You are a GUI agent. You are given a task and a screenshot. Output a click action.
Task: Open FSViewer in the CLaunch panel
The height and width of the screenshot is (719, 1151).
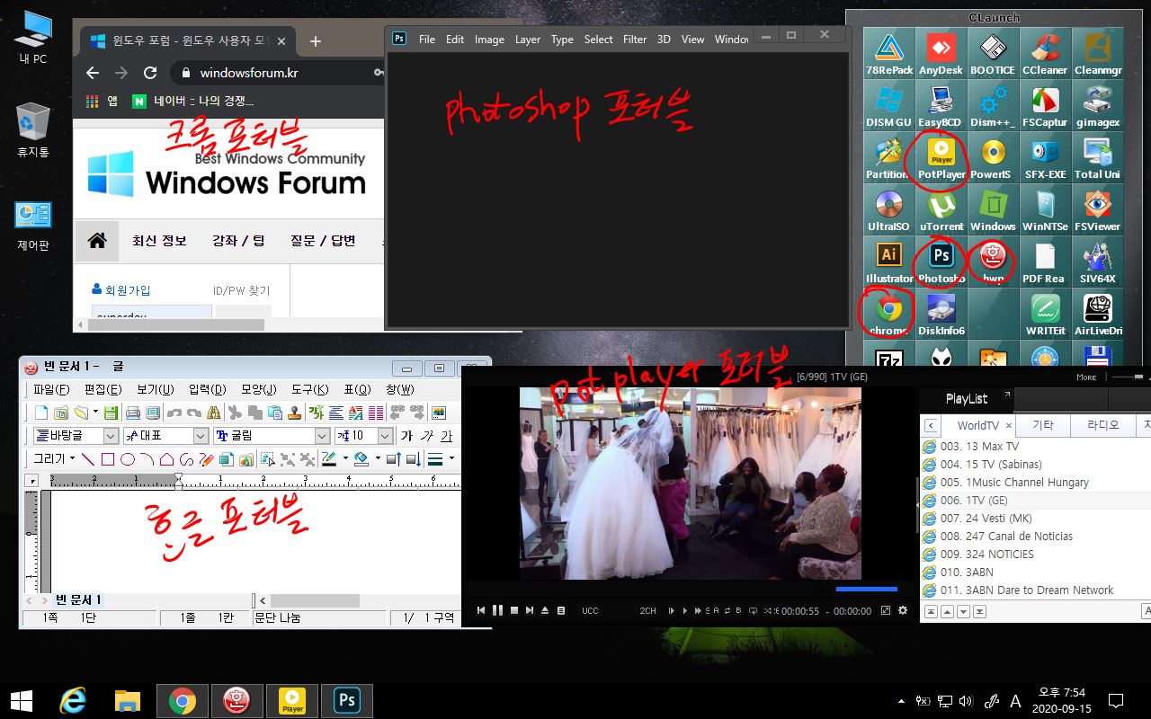1097,209
